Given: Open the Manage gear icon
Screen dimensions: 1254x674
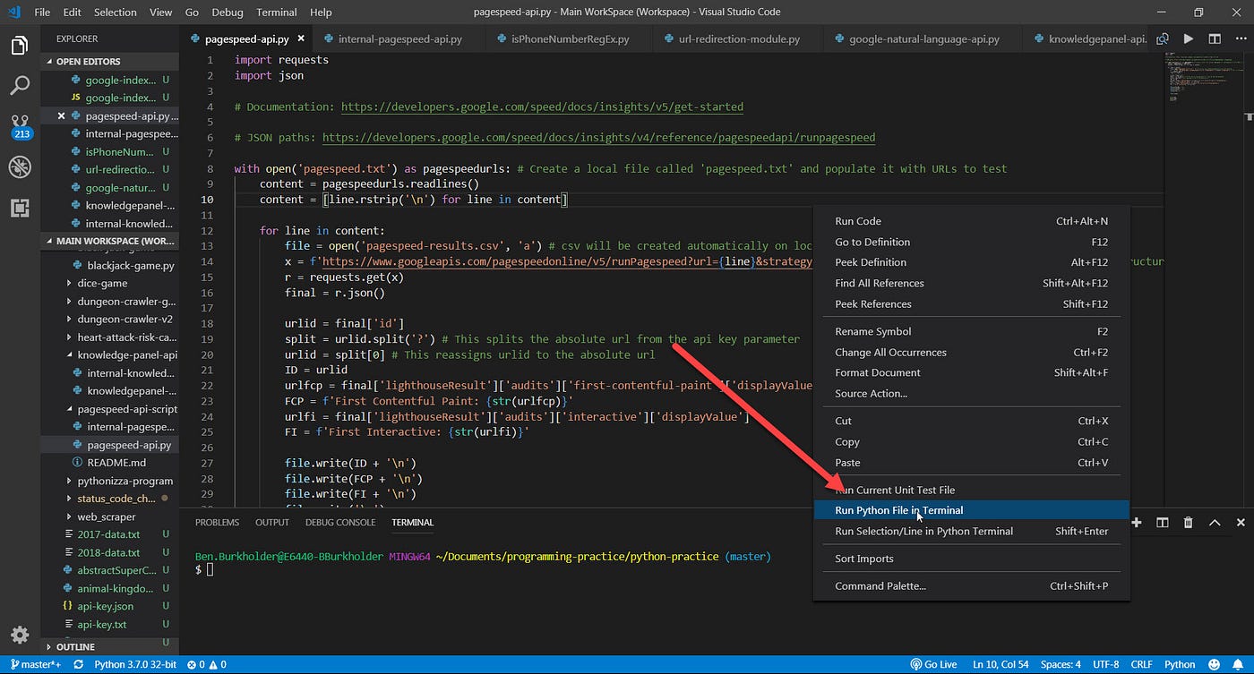Looking at the screenshot, I should pyautogui.click(x=20, y=635).
